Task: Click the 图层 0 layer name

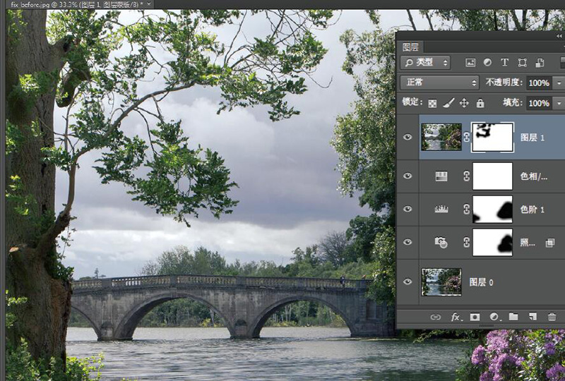Action: [x=481, y=282]
